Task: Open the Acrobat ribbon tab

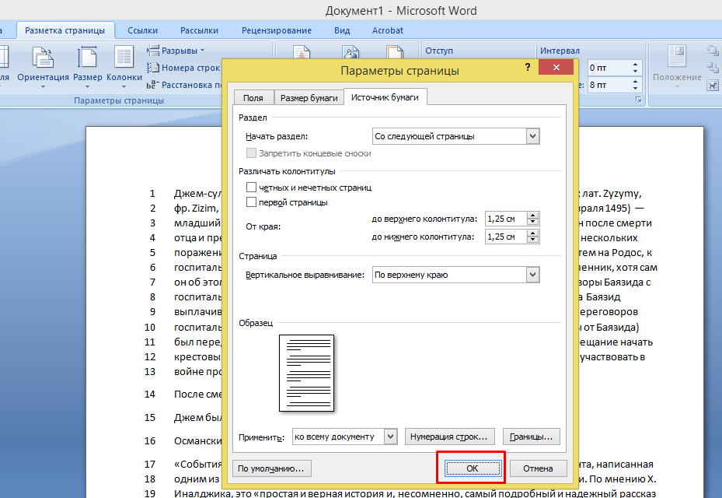Action: point(388,30)
